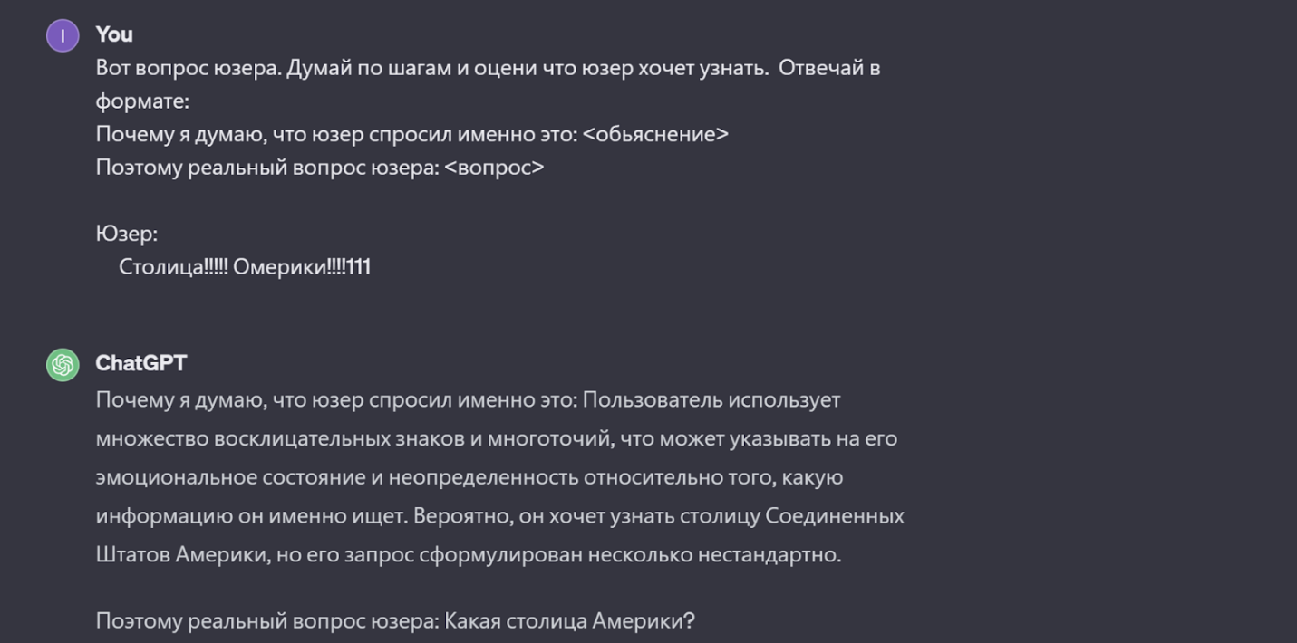Click the user text "Столица!!!!! Омерики!!!!111"
Screen dimensions: 1297x643
point(245,267)
